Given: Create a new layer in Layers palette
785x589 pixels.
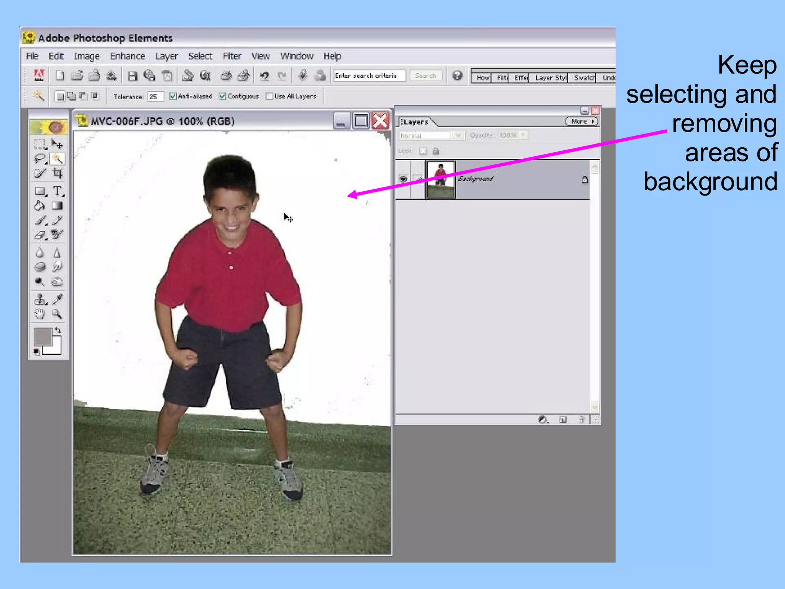Looking at the screenshot, I should (x=562, y=420).
